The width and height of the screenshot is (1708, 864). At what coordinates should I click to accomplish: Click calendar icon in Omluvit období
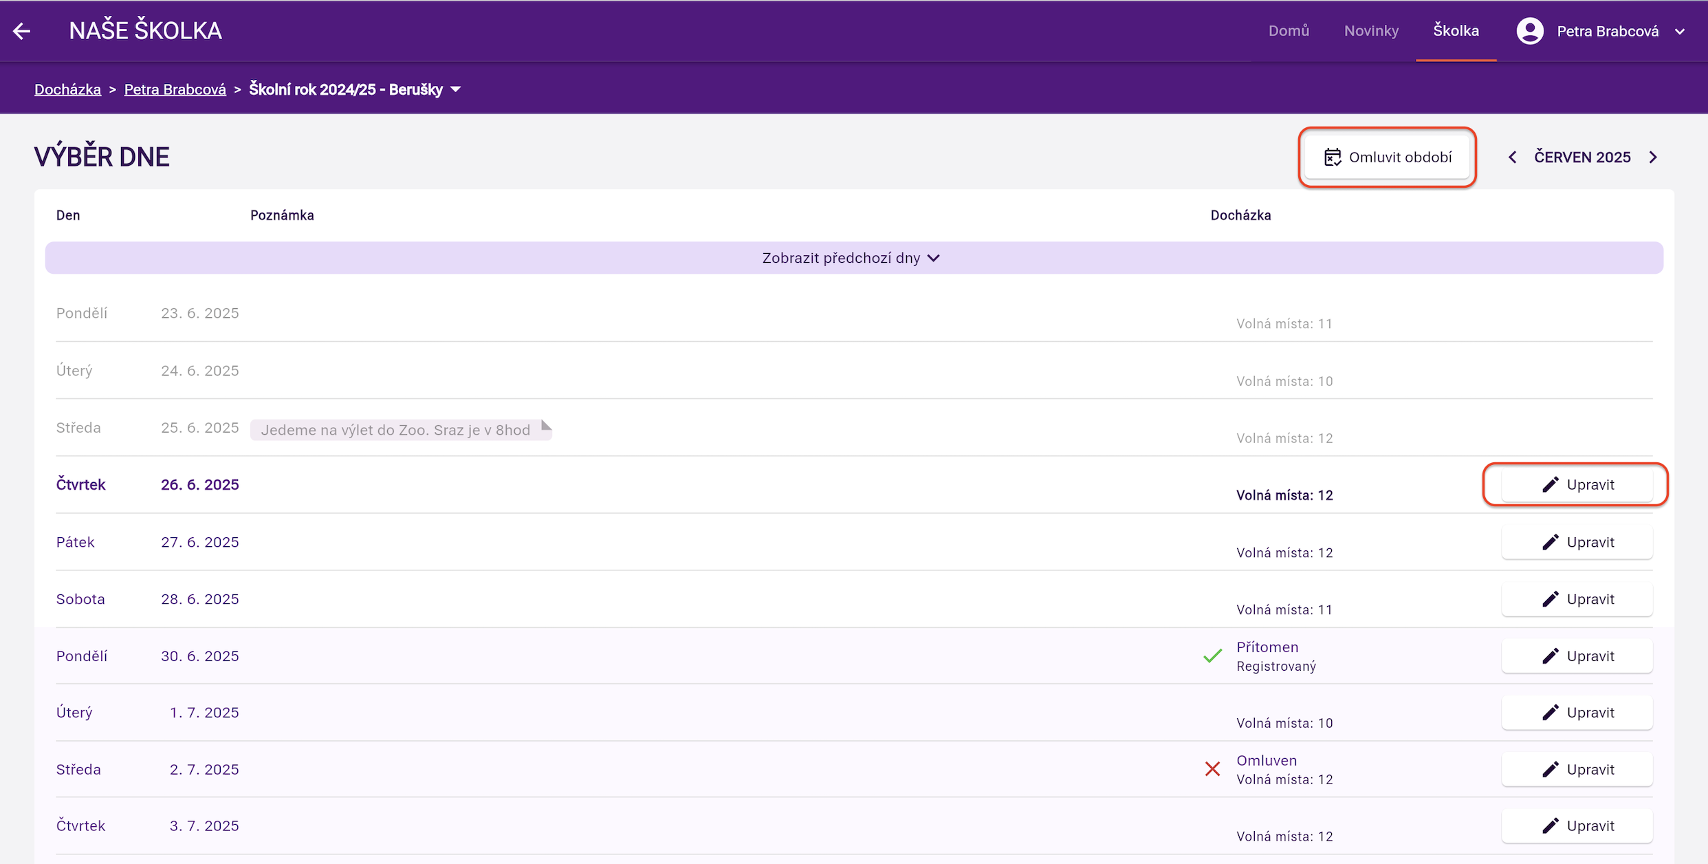(1333, 158)
